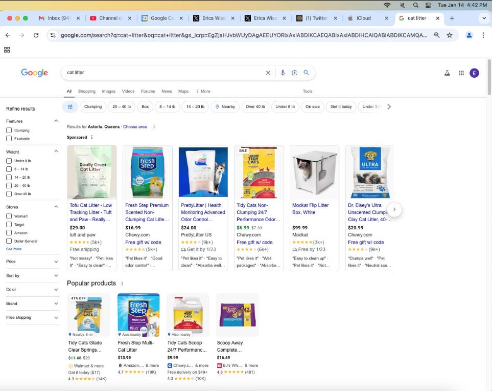Check the 8 – 14 lb weight checkbox
The width and height of the screenshot is (492, 391).
tap(9, 169)
